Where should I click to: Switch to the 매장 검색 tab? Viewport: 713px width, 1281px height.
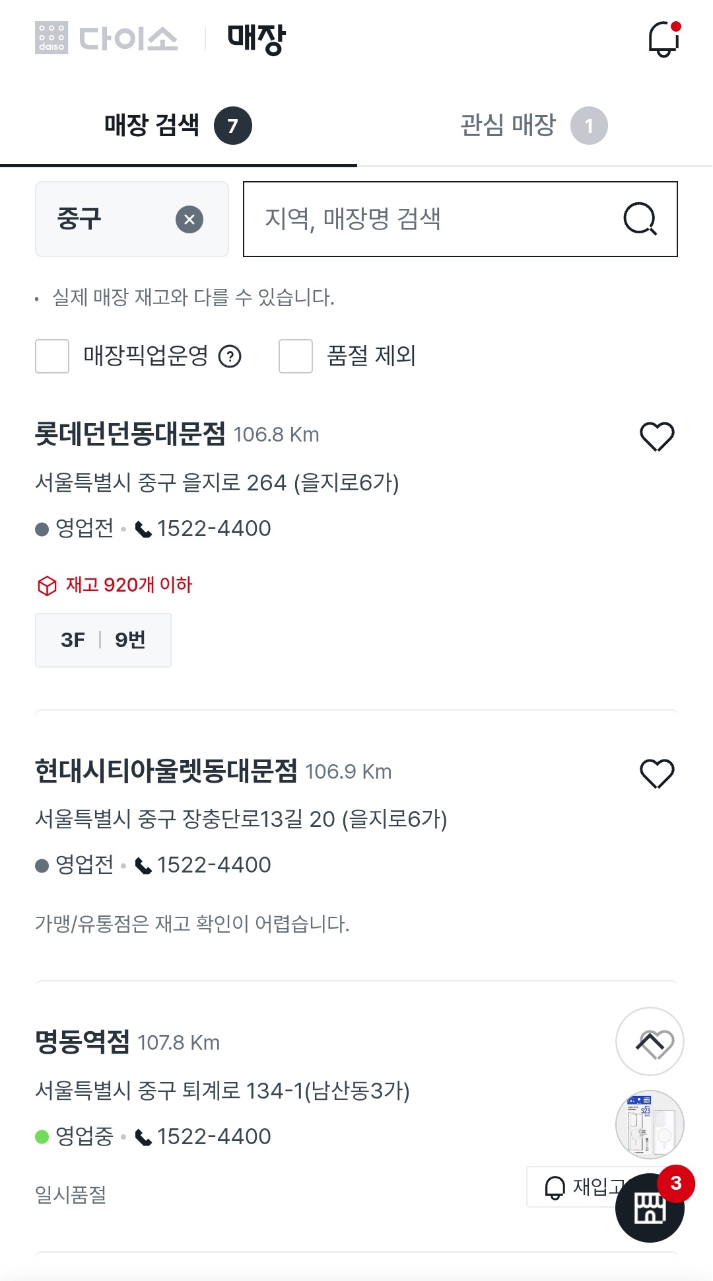178,126
